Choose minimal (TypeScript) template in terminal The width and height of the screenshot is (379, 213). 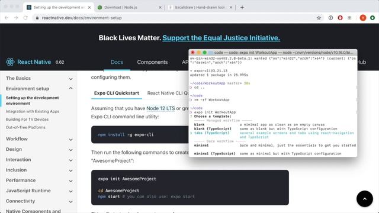click(x=214, y=154)
